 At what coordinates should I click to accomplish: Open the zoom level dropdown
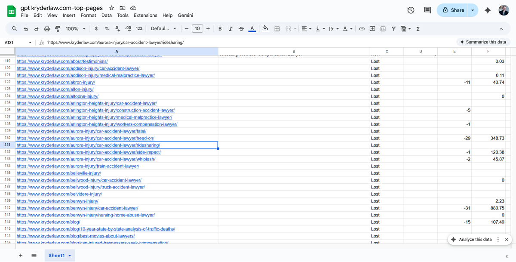(75, 29)
